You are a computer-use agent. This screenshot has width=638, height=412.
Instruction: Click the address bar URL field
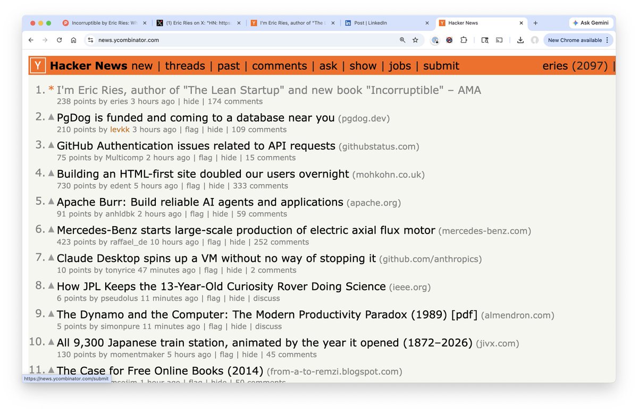[245, 40]
